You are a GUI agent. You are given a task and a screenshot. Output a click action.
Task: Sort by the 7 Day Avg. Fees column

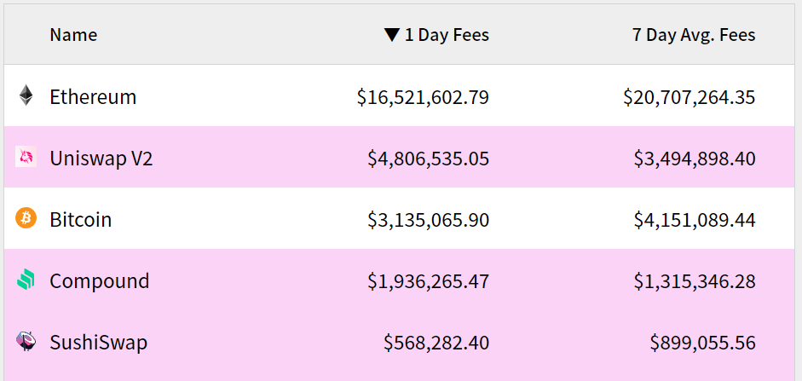tap(694, 35)
